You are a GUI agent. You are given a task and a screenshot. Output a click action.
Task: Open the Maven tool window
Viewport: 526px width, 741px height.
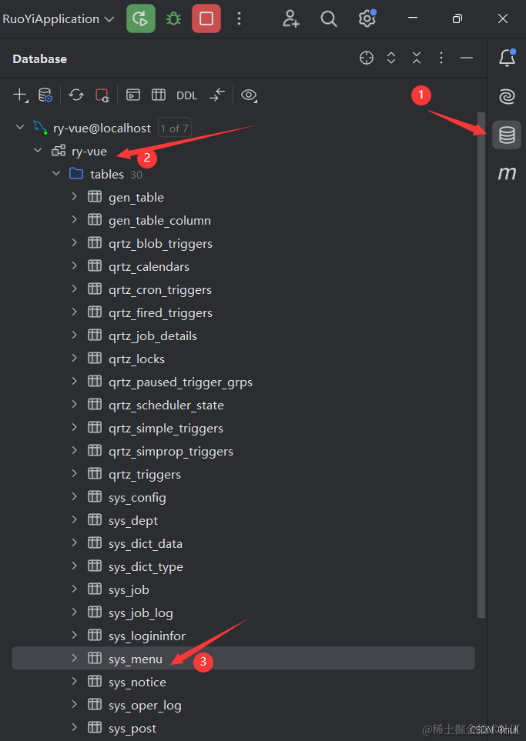pos(506,174)
